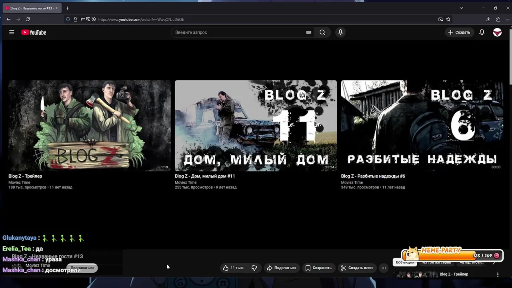Open the YouTube hamburger guide menu
Screen dimensions: 512x288
coord(12,32)
